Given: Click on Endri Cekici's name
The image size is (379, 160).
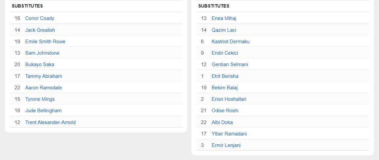Looking at the screenshot, I should click(x=225, y=53).
